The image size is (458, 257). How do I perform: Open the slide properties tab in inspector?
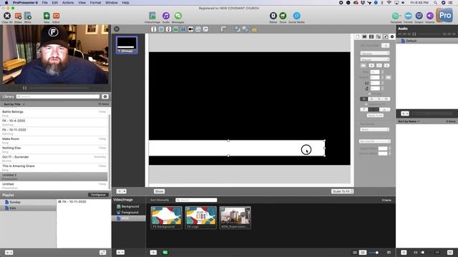pyautogui.click(x=364, y=36)
